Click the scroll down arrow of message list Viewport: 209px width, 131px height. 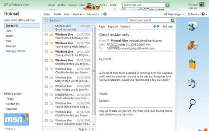coord(94,124)
